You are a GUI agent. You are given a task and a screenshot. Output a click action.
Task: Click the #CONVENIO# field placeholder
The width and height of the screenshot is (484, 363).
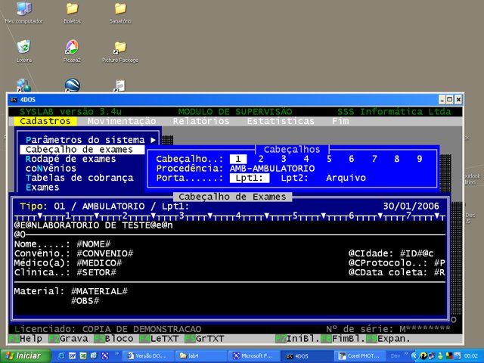[x=105, y=254]
